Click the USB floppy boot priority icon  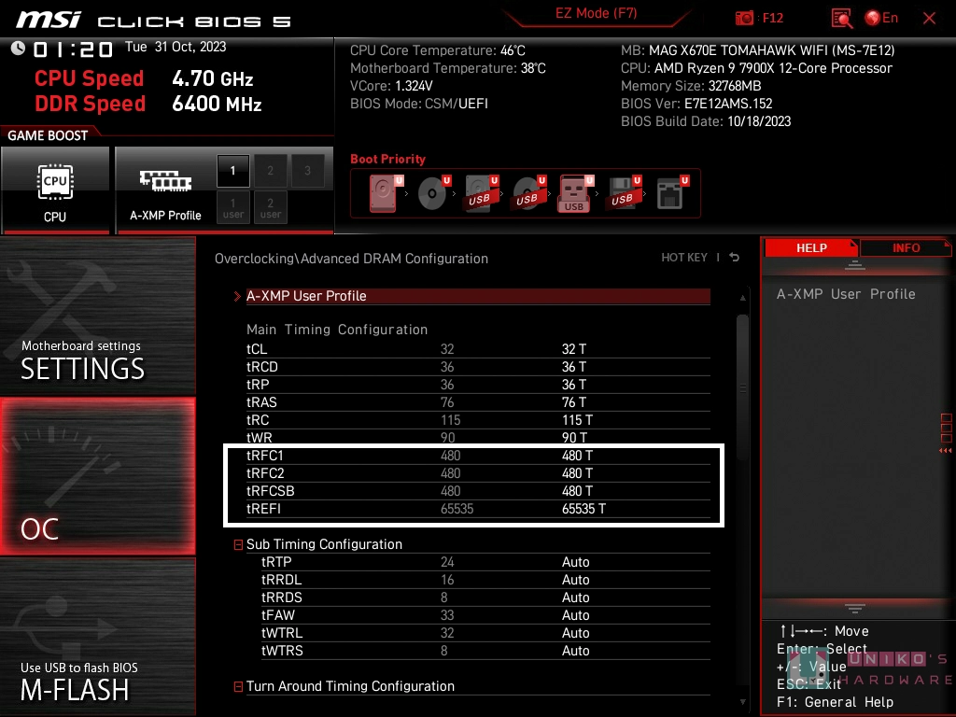[623, 193]
